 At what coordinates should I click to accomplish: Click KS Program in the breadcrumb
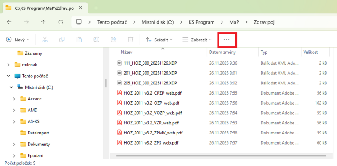click(x=202, y=22)
